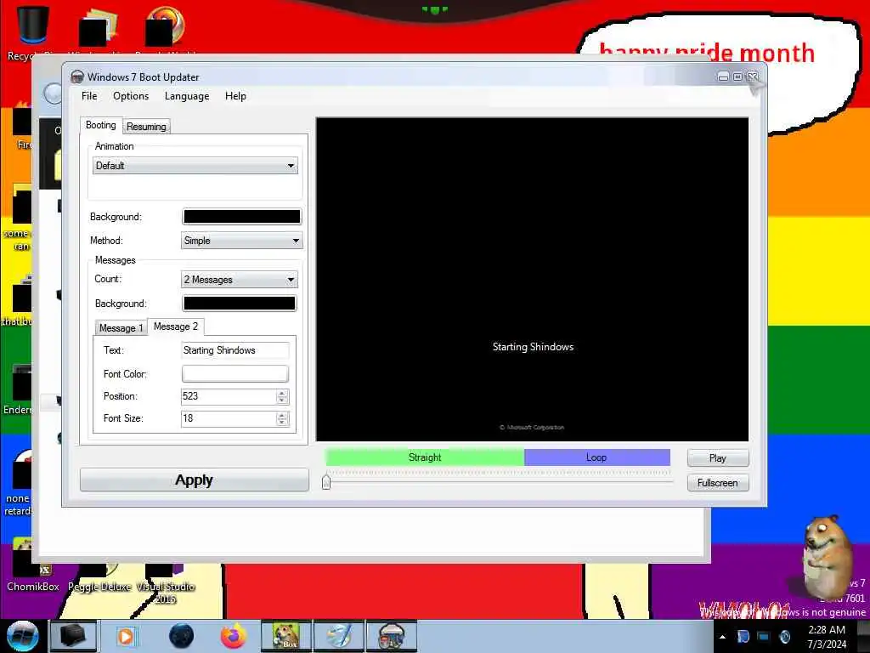Screen dimensions: 870x653
Task: Open the Boot Updater taskbar icon
Action: pos(392,636)
